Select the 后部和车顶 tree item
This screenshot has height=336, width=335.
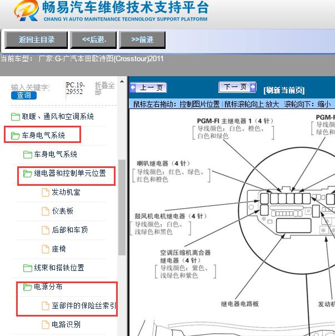[70, 230]
